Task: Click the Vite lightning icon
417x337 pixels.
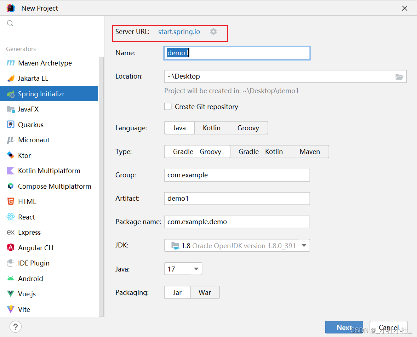Action: pos(11,309)
